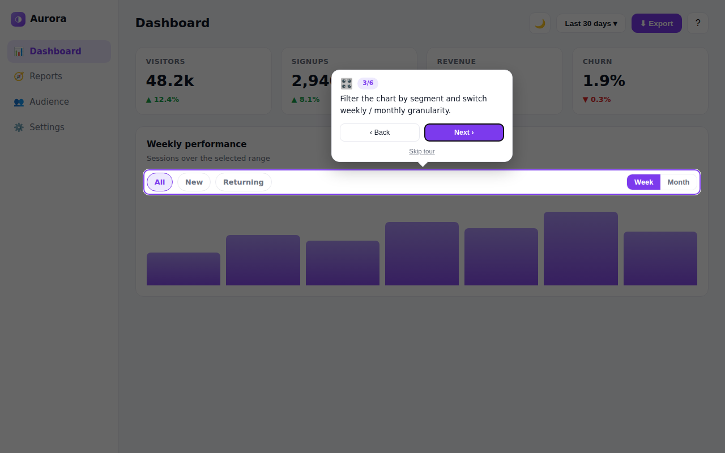Click the Weekly performance heading
725x453 pixels.
click(197, 144)
